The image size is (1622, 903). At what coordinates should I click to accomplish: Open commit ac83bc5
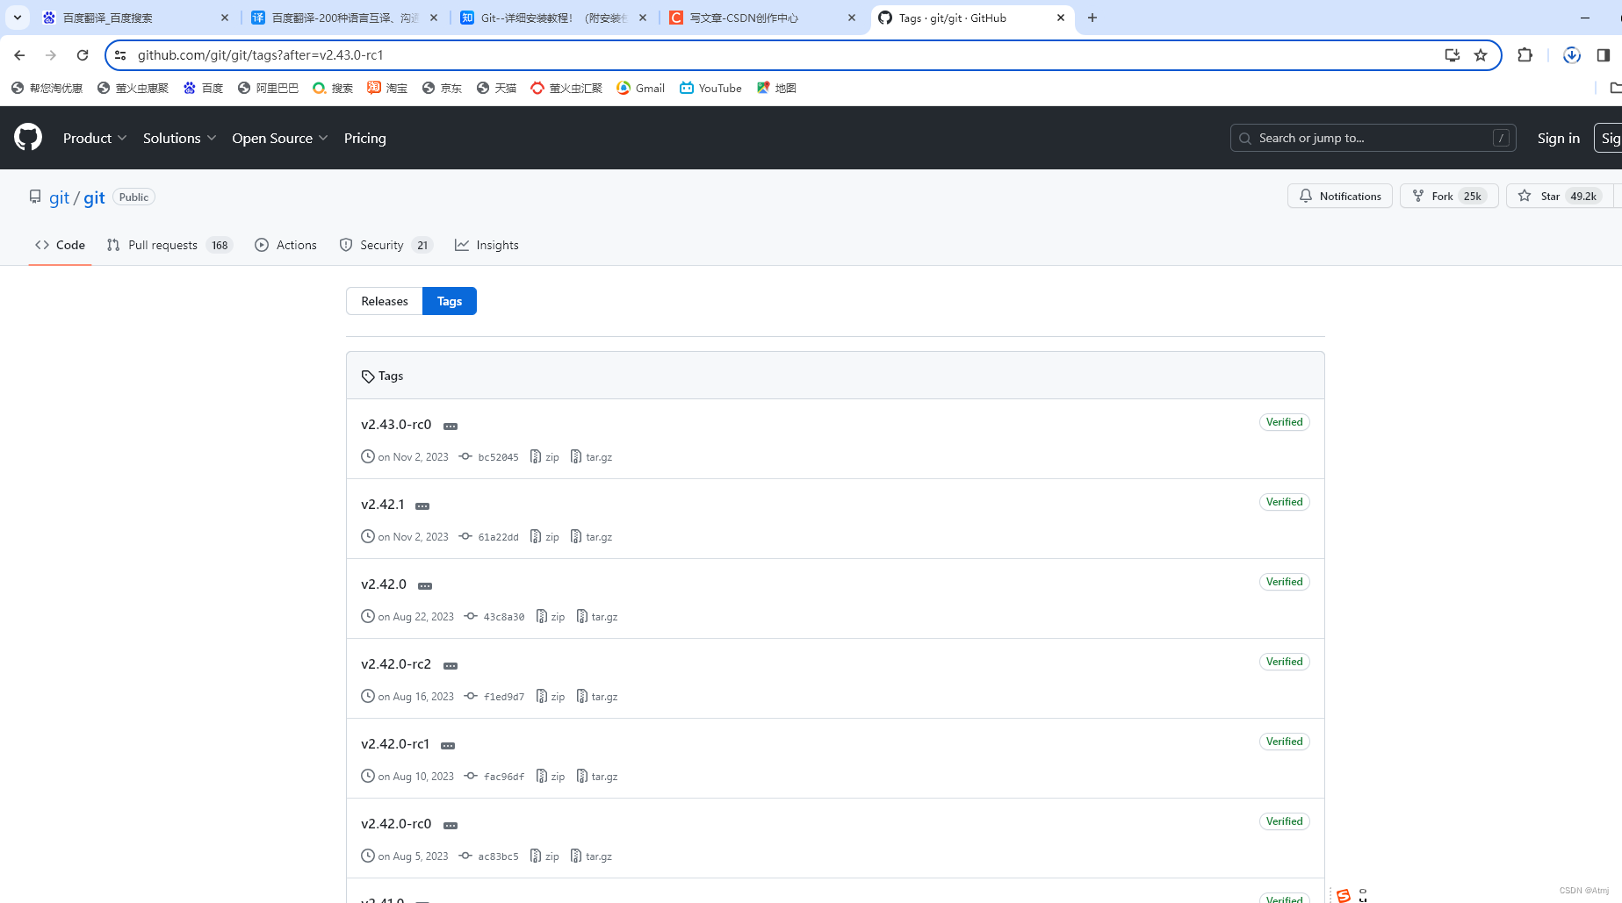pos(489,856)
